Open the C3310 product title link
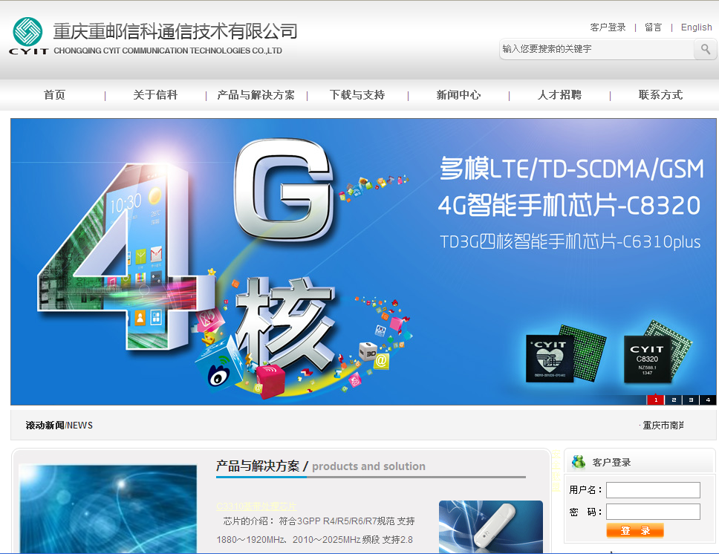 pos(256,506)
